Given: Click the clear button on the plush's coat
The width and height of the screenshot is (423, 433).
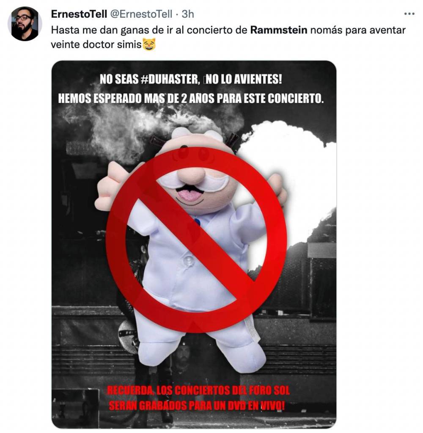Looking at the screenshot, I should [189, 259].
